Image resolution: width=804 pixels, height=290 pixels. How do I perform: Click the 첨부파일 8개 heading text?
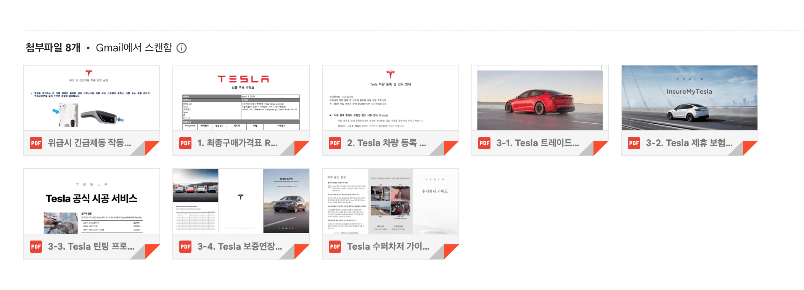tap(53, 48)
